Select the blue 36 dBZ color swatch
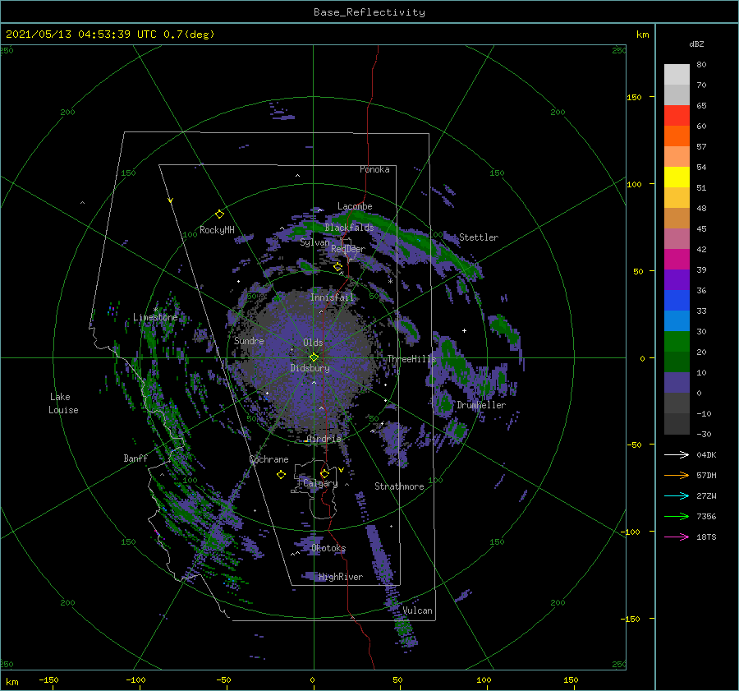This screenshot has height=691, width=739. pyautogui.click(x=677, y=300)
